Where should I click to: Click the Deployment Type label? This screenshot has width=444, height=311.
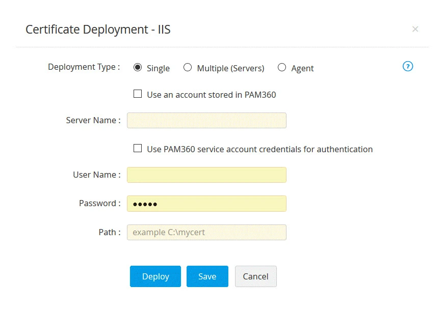(82, 67)
